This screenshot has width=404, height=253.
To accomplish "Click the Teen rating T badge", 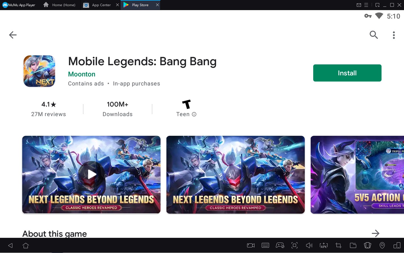I will click(186, 104).
